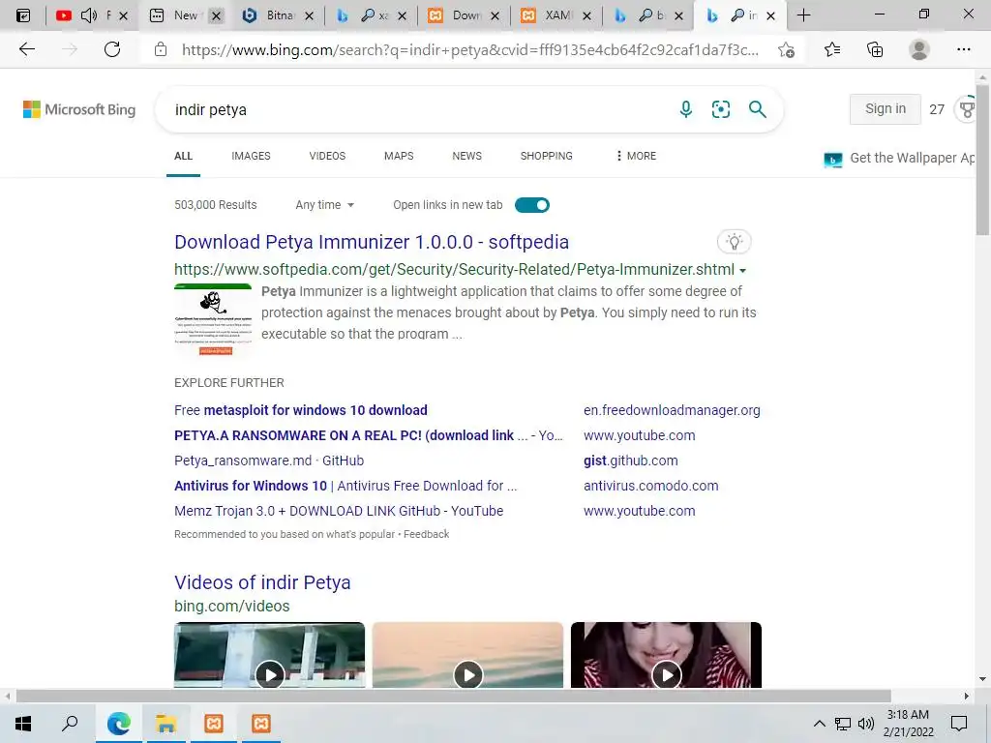Open Petya_ransomware.md GitHub link
Screen dimensions: 991x743
[x=269, y=461]
